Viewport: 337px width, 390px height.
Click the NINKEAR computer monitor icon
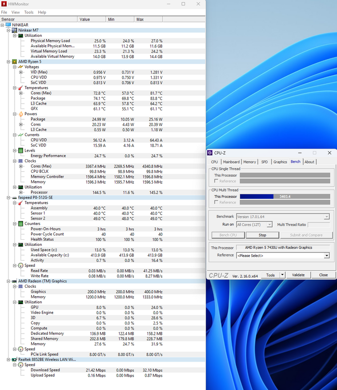8,25
